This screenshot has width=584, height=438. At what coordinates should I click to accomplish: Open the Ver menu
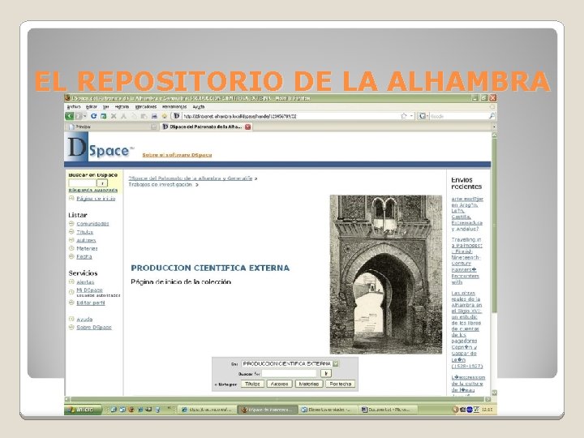click(105, 107)
